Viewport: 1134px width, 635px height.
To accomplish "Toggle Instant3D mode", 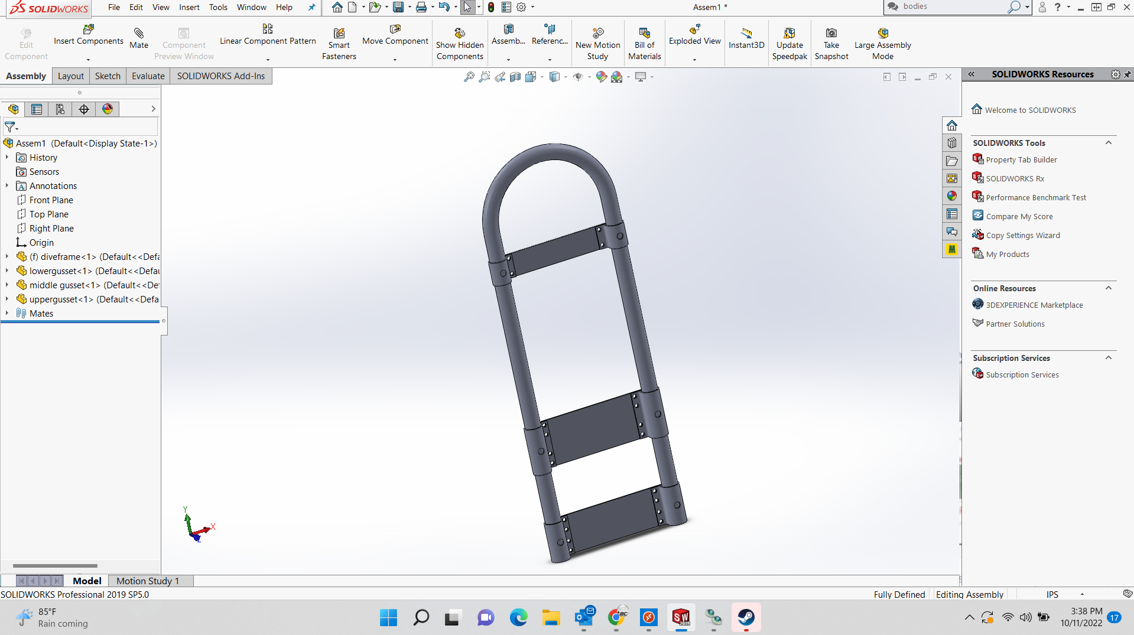I will click(x=746, y=38).
